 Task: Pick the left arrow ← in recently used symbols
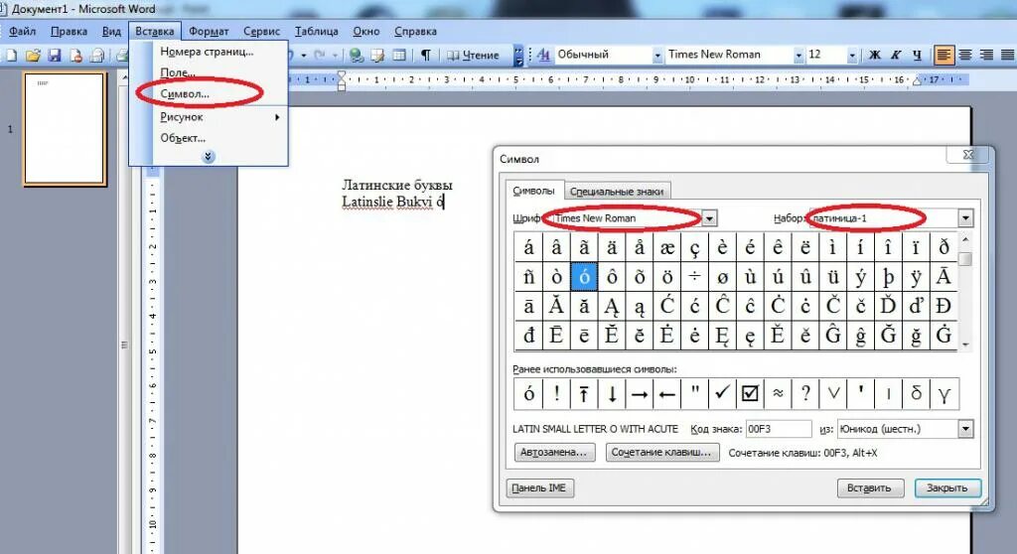[x=666, y=393]
